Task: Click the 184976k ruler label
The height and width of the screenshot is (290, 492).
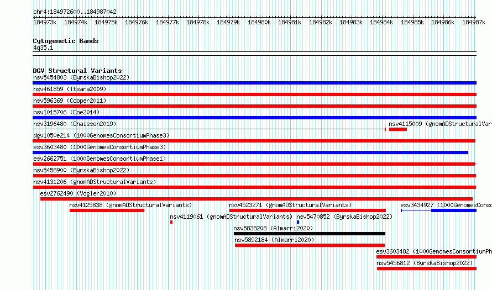Action: [x=137, y=22]
